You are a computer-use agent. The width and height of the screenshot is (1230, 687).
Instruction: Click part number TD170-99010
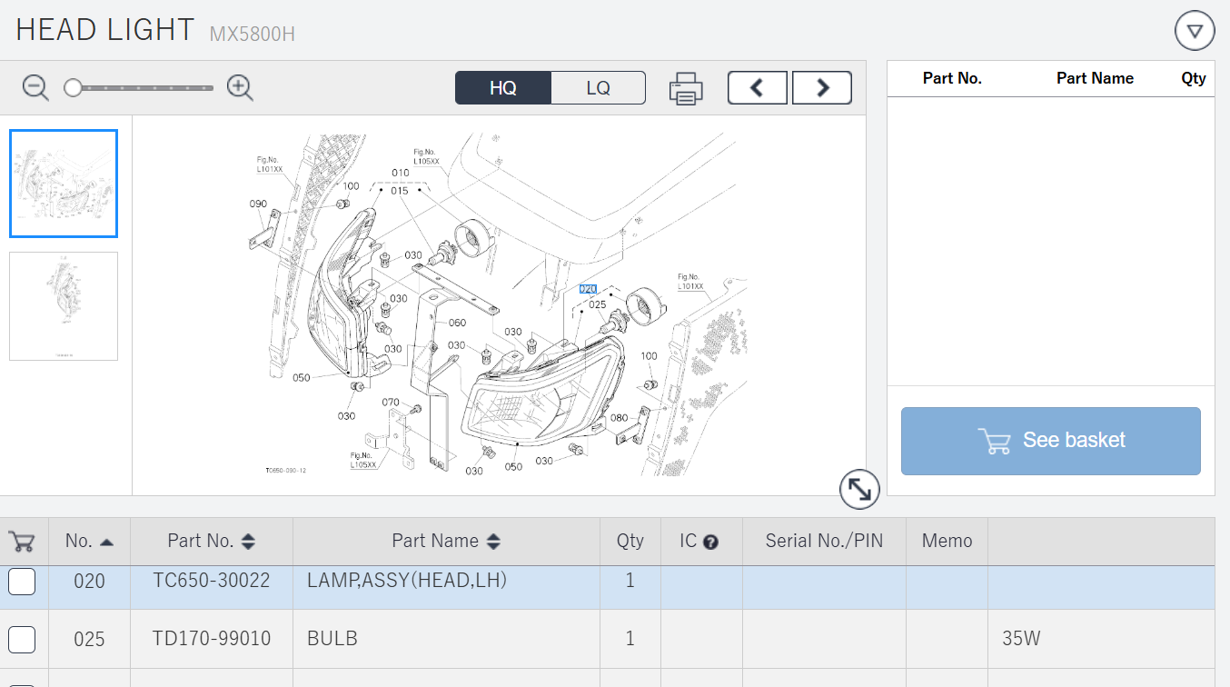click(x=212, y=639)
